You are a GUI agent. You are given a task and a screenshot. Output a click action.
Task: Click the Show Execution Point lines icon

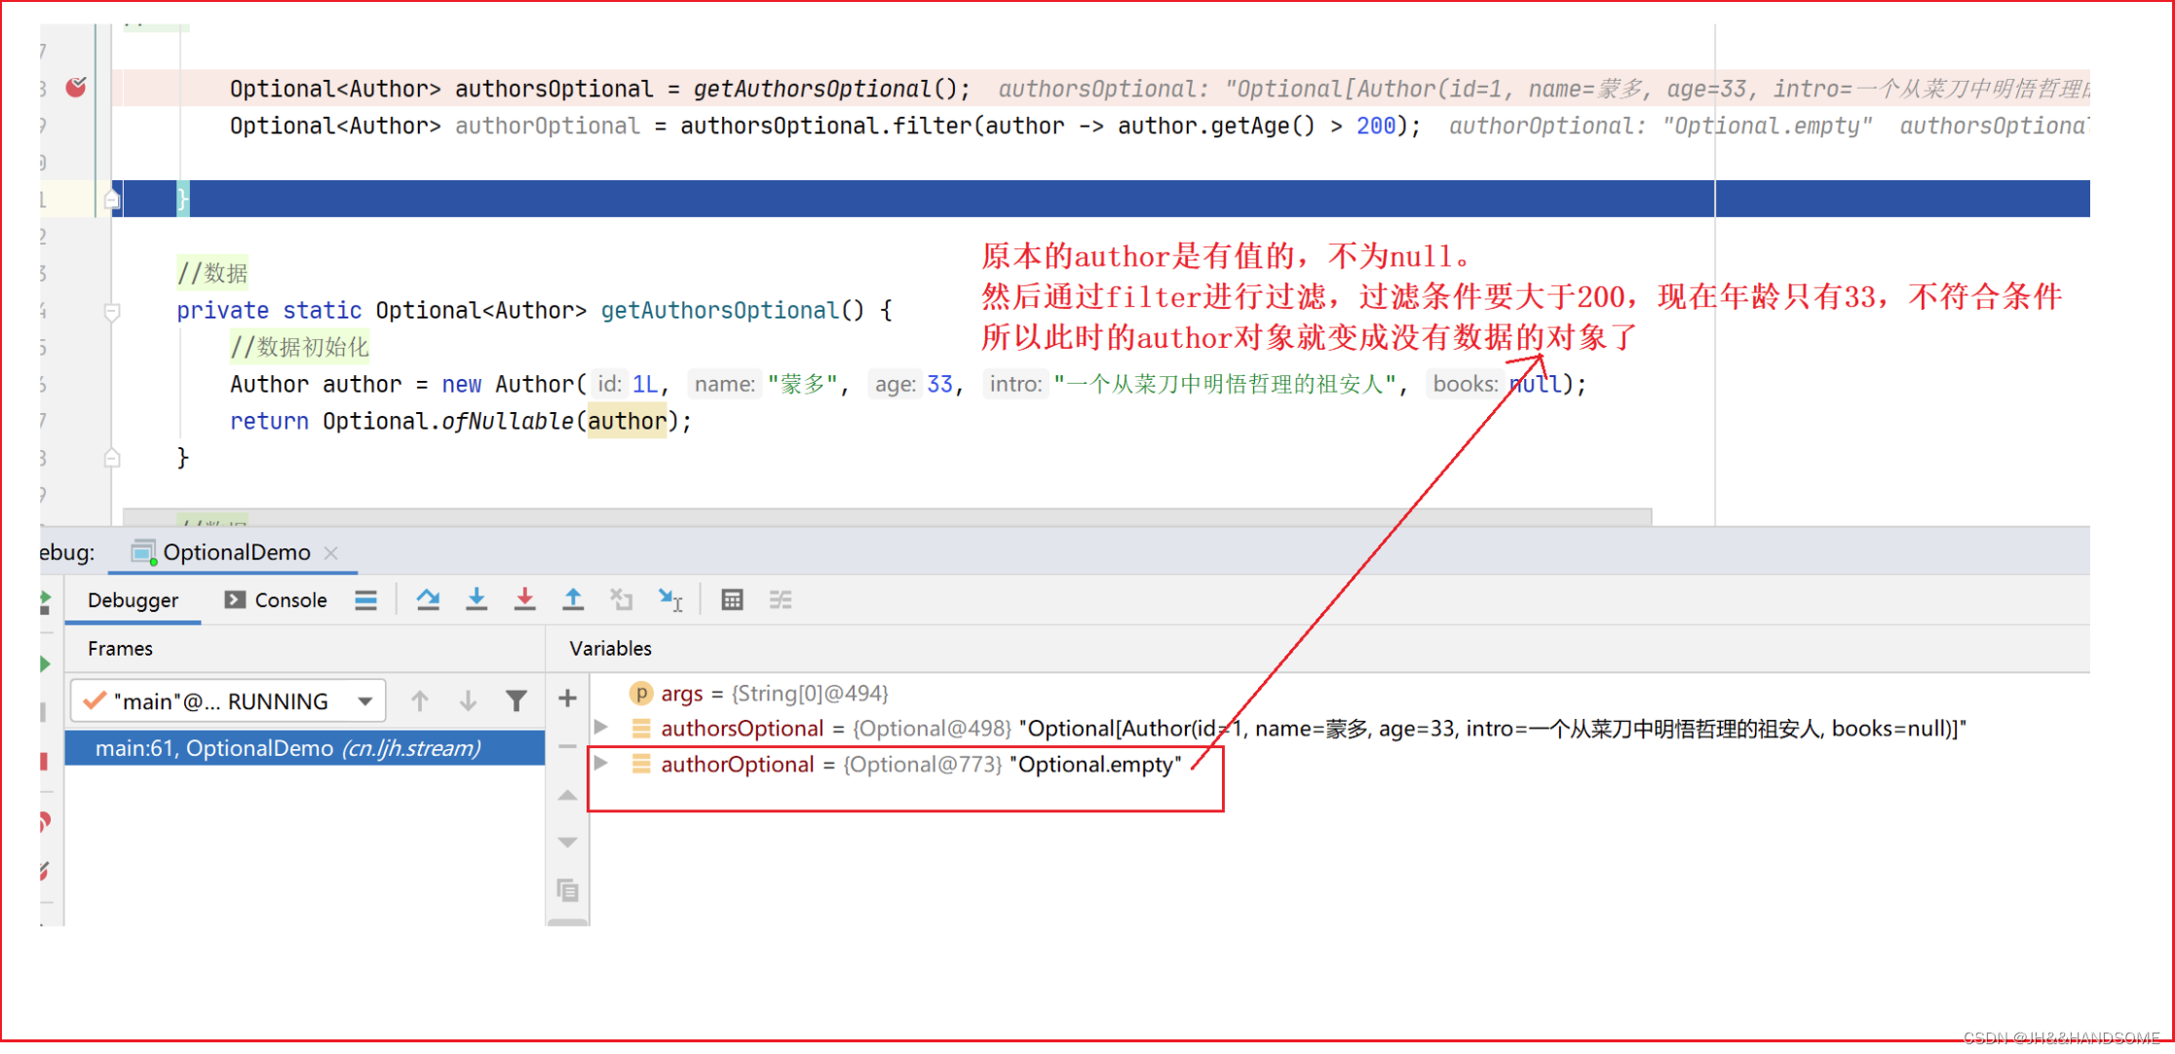tap(366, 600)
